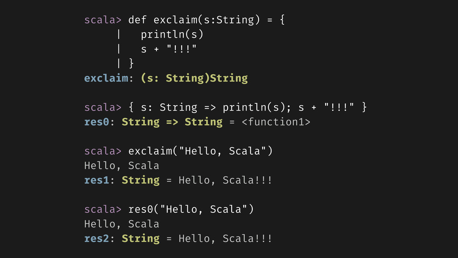Click the second 'Hello, Scala' printed output
This screenshot has width=458, height=258.
pos(122,224)
